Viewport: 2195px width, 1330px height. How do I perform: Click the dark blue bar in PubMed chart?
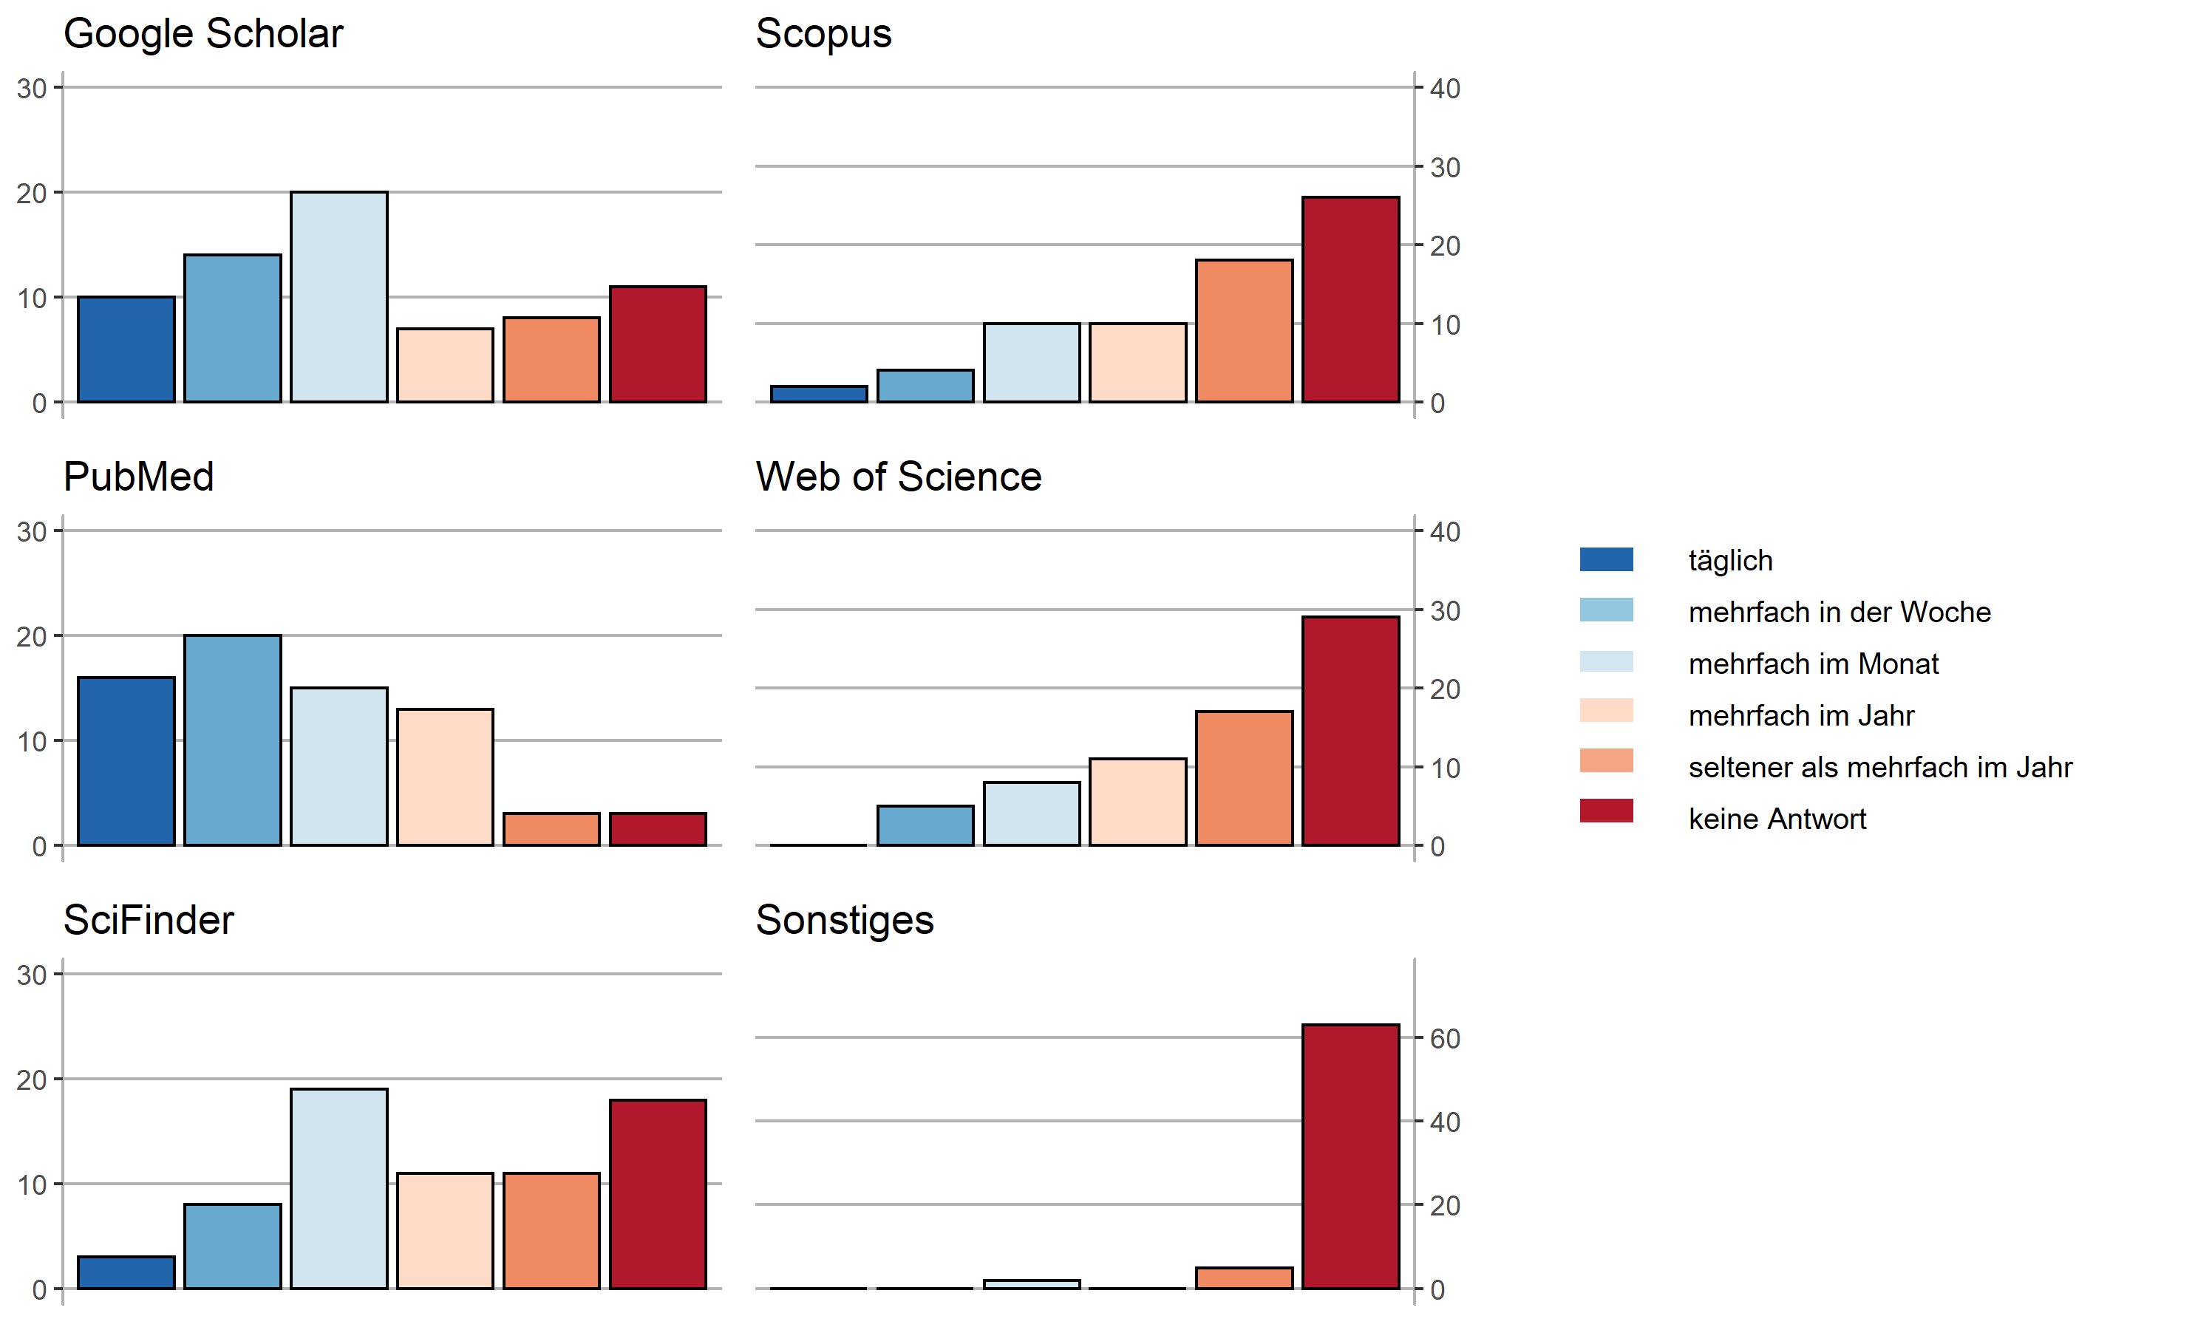pyautogui.click(x=126, y=762)
